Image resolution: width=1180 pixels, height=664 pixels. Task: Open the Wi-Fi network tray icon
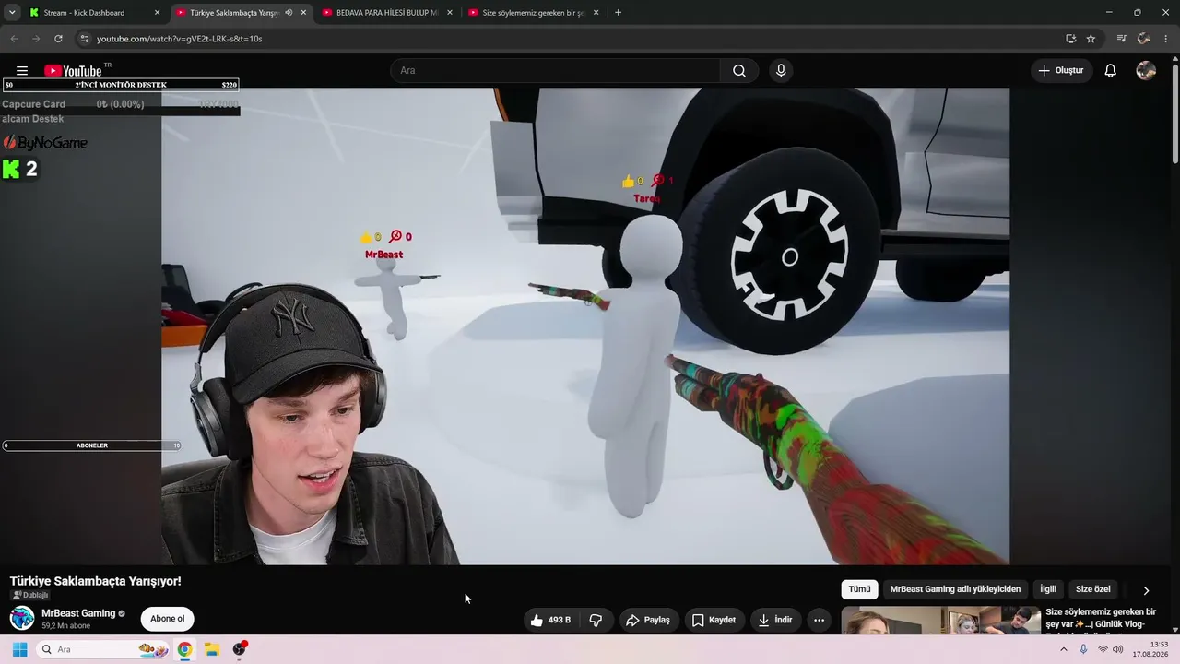click(1103, 649)
